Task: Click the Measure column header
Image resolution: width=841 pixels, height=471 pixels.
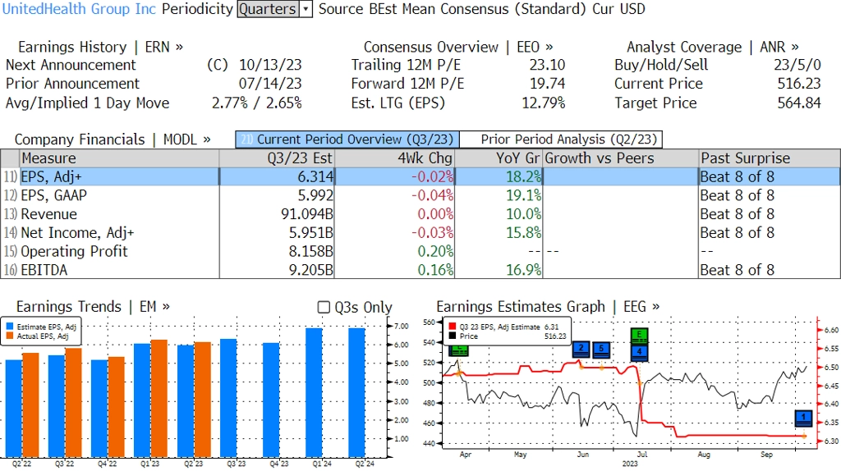Action: pos(119,158)
